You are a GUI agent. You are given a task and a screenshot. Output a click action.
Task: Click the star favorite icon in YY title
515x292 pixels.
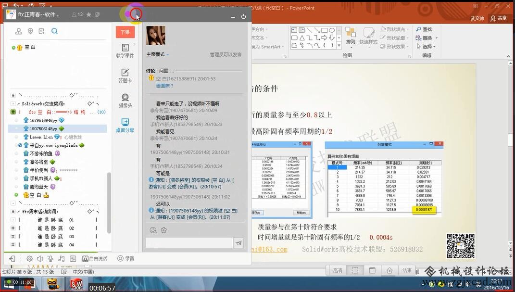tap(88, 14)
